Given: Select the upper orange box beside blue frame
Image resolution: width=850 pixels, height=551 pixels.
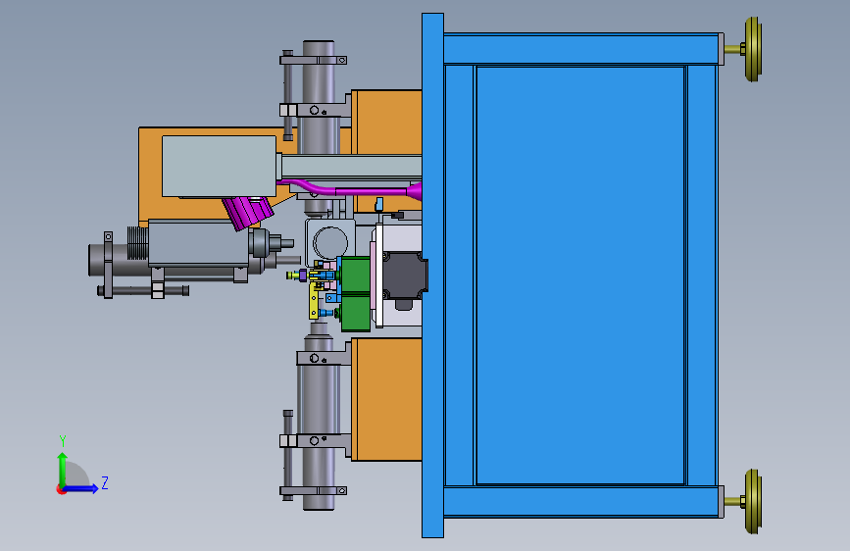Looking at the screenshot, I should point(387,122).
